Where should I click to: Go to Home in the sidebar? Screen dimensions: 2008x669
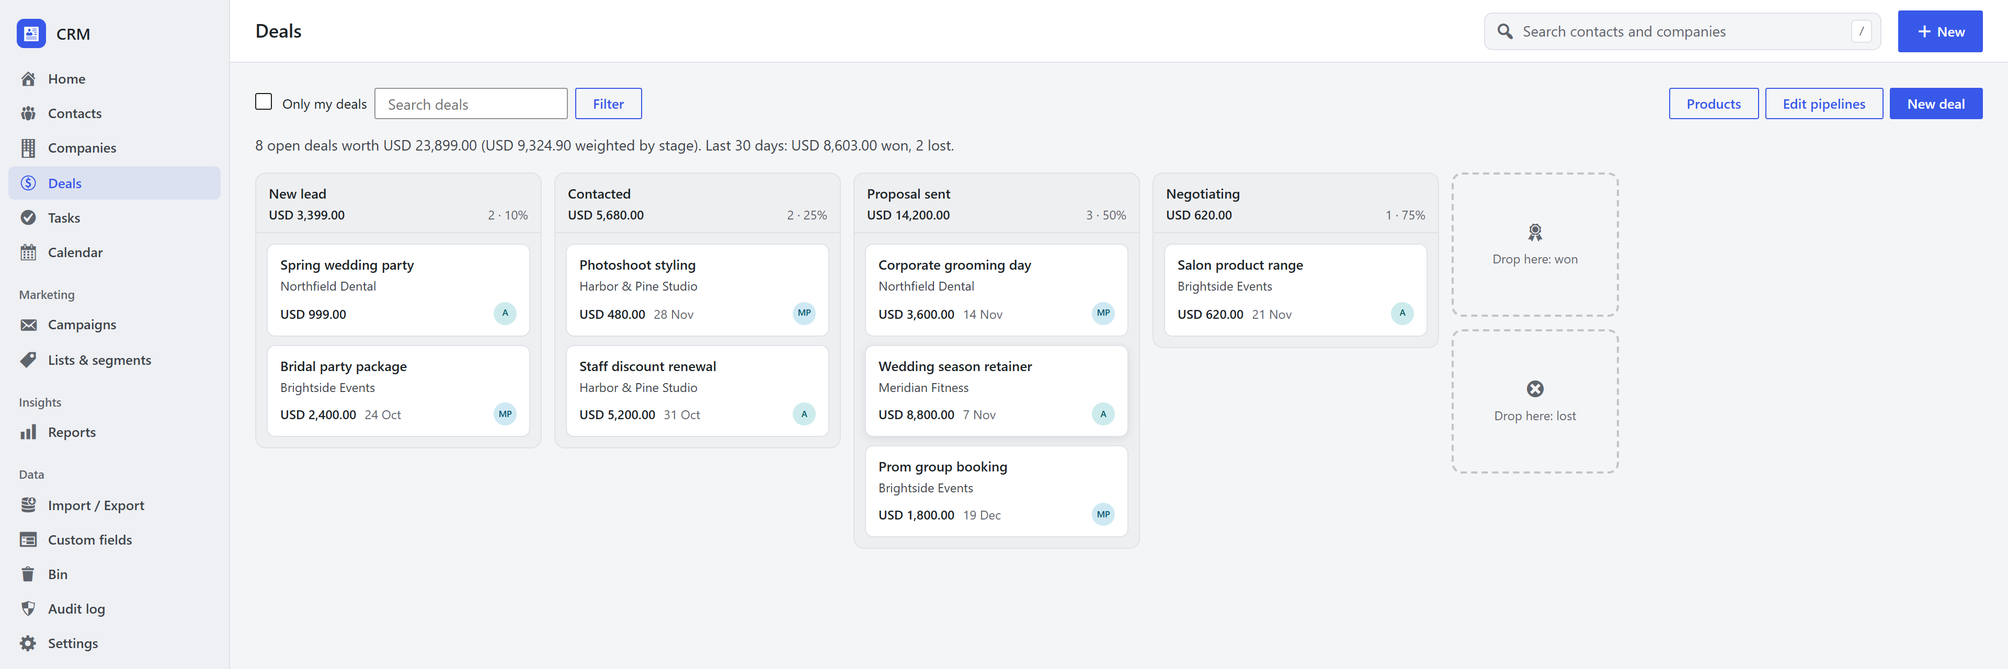(x=115, y=79)
